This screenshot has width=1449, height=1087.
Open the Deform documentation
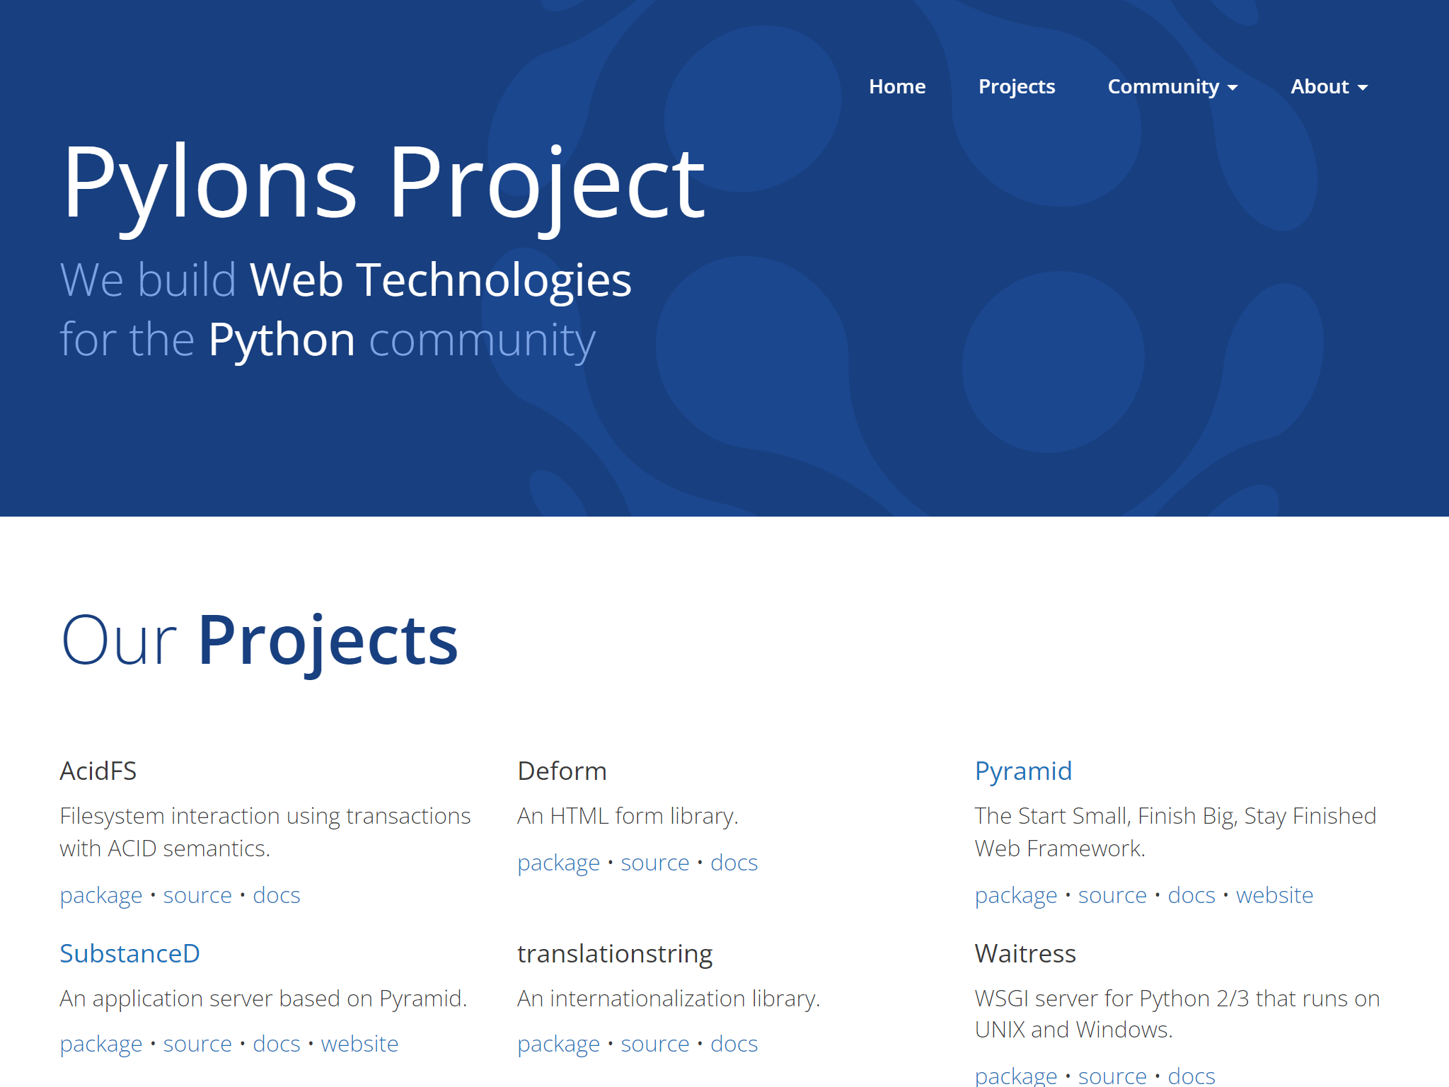tap(734, 862)
